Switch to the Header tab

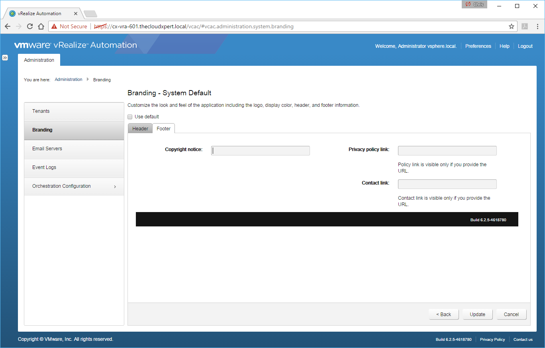click(x=140, y=129)
